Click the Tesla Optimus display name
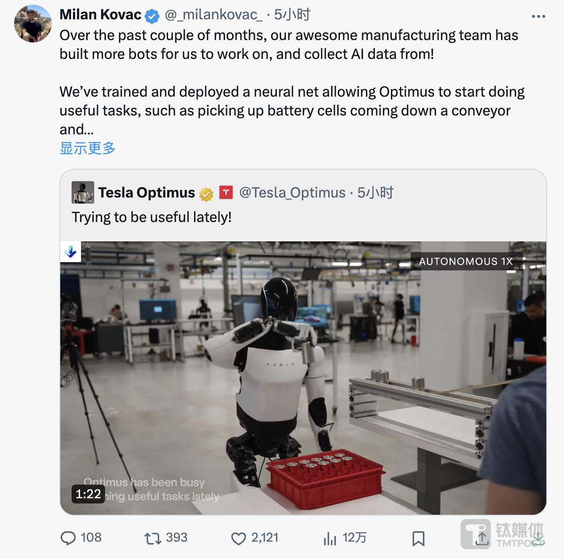Screen dimensions: 567x560 point(146,193)
